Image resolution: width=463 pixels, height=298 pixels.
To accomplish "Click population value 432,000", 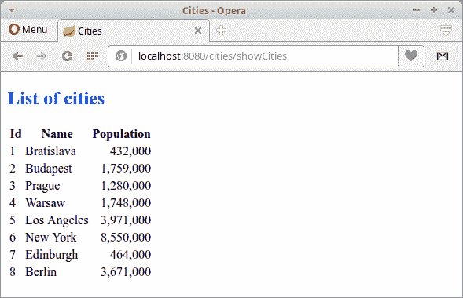I will 130,151.
